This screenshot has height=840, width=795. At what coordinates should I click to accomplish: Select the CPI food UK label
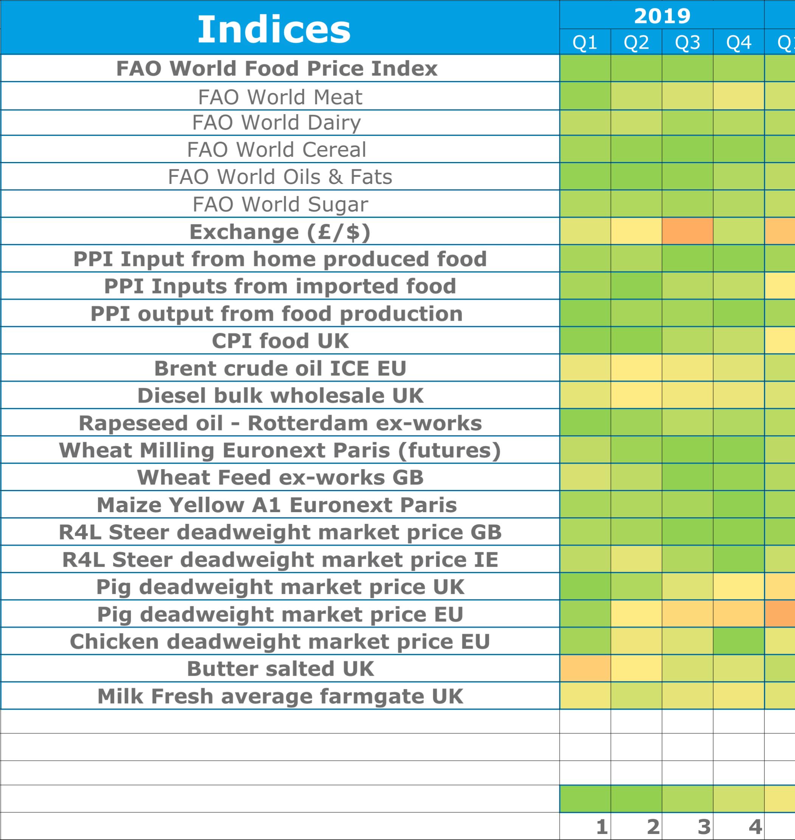(x=280, y=340)
